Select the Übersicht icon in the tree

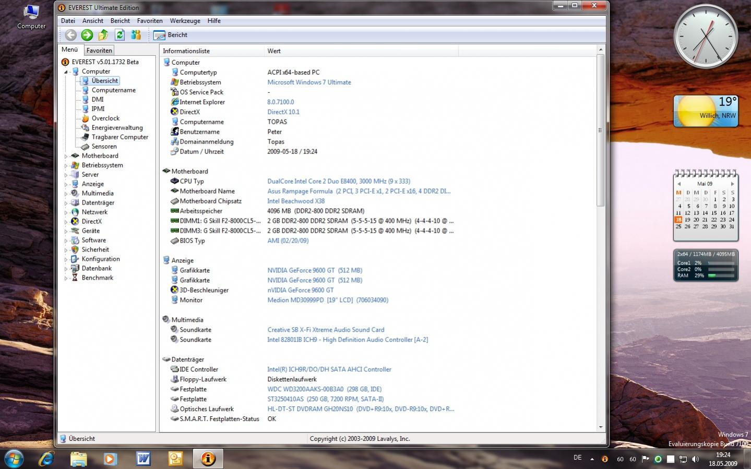point(86,81)
